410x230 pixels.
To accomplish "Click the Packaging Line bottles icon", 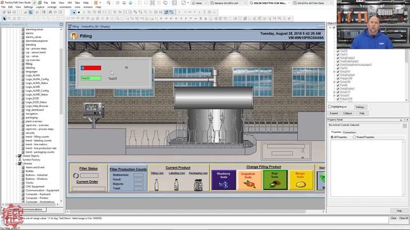I will pos(198,185).
